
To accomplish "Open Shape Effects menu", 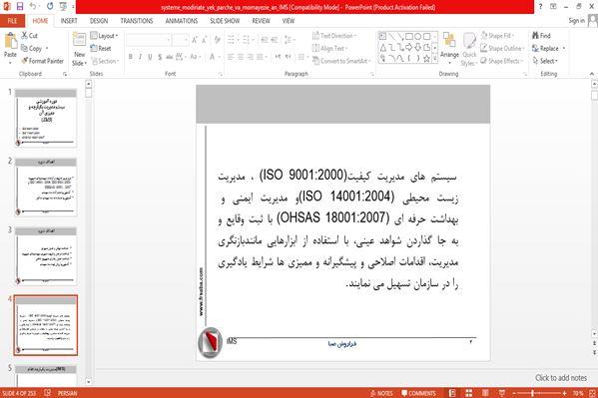I will [501, 61].
